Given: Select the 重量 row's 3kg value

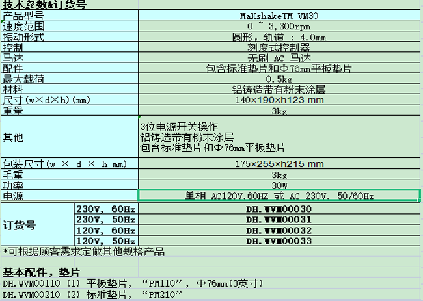Looking at the screenshot, I should pos(279,111).
